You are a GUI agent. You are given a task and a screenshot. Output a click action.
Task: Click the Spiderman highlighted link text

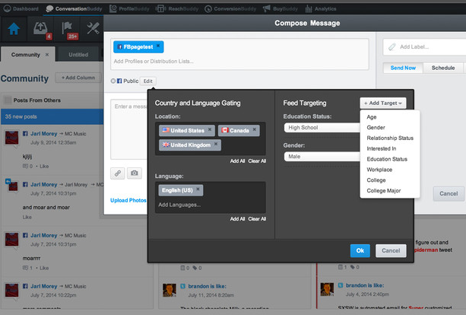(x=426, y=250)
